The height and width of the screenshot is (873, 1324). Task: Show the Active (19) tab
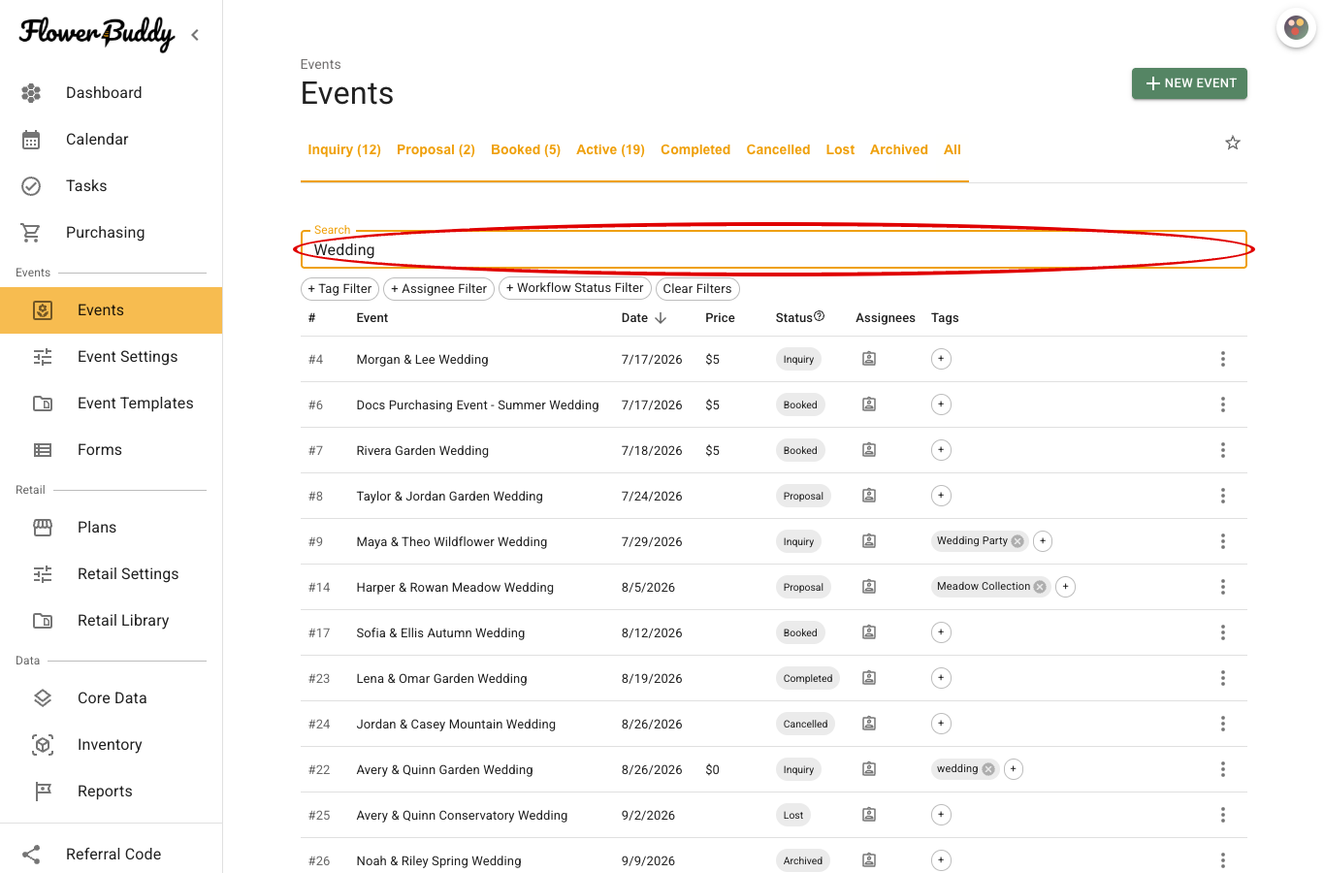tap(610, 149)
